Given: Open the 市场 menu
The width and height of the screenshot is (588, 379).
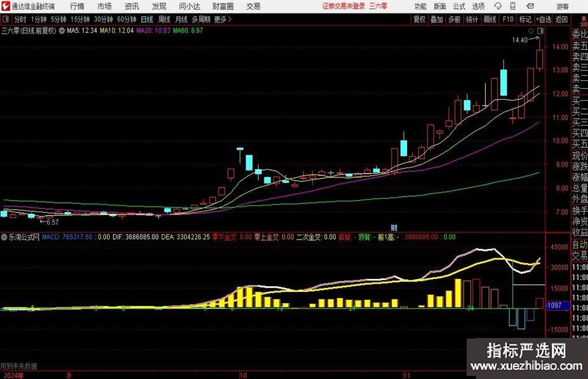Looking at the screenshot, I should pos(105,6).
